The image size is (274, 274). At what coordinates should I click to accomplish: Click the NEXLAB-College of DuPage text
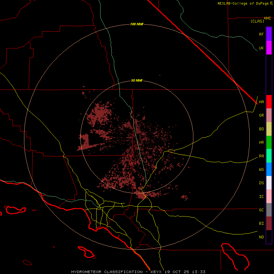[243, 3]
